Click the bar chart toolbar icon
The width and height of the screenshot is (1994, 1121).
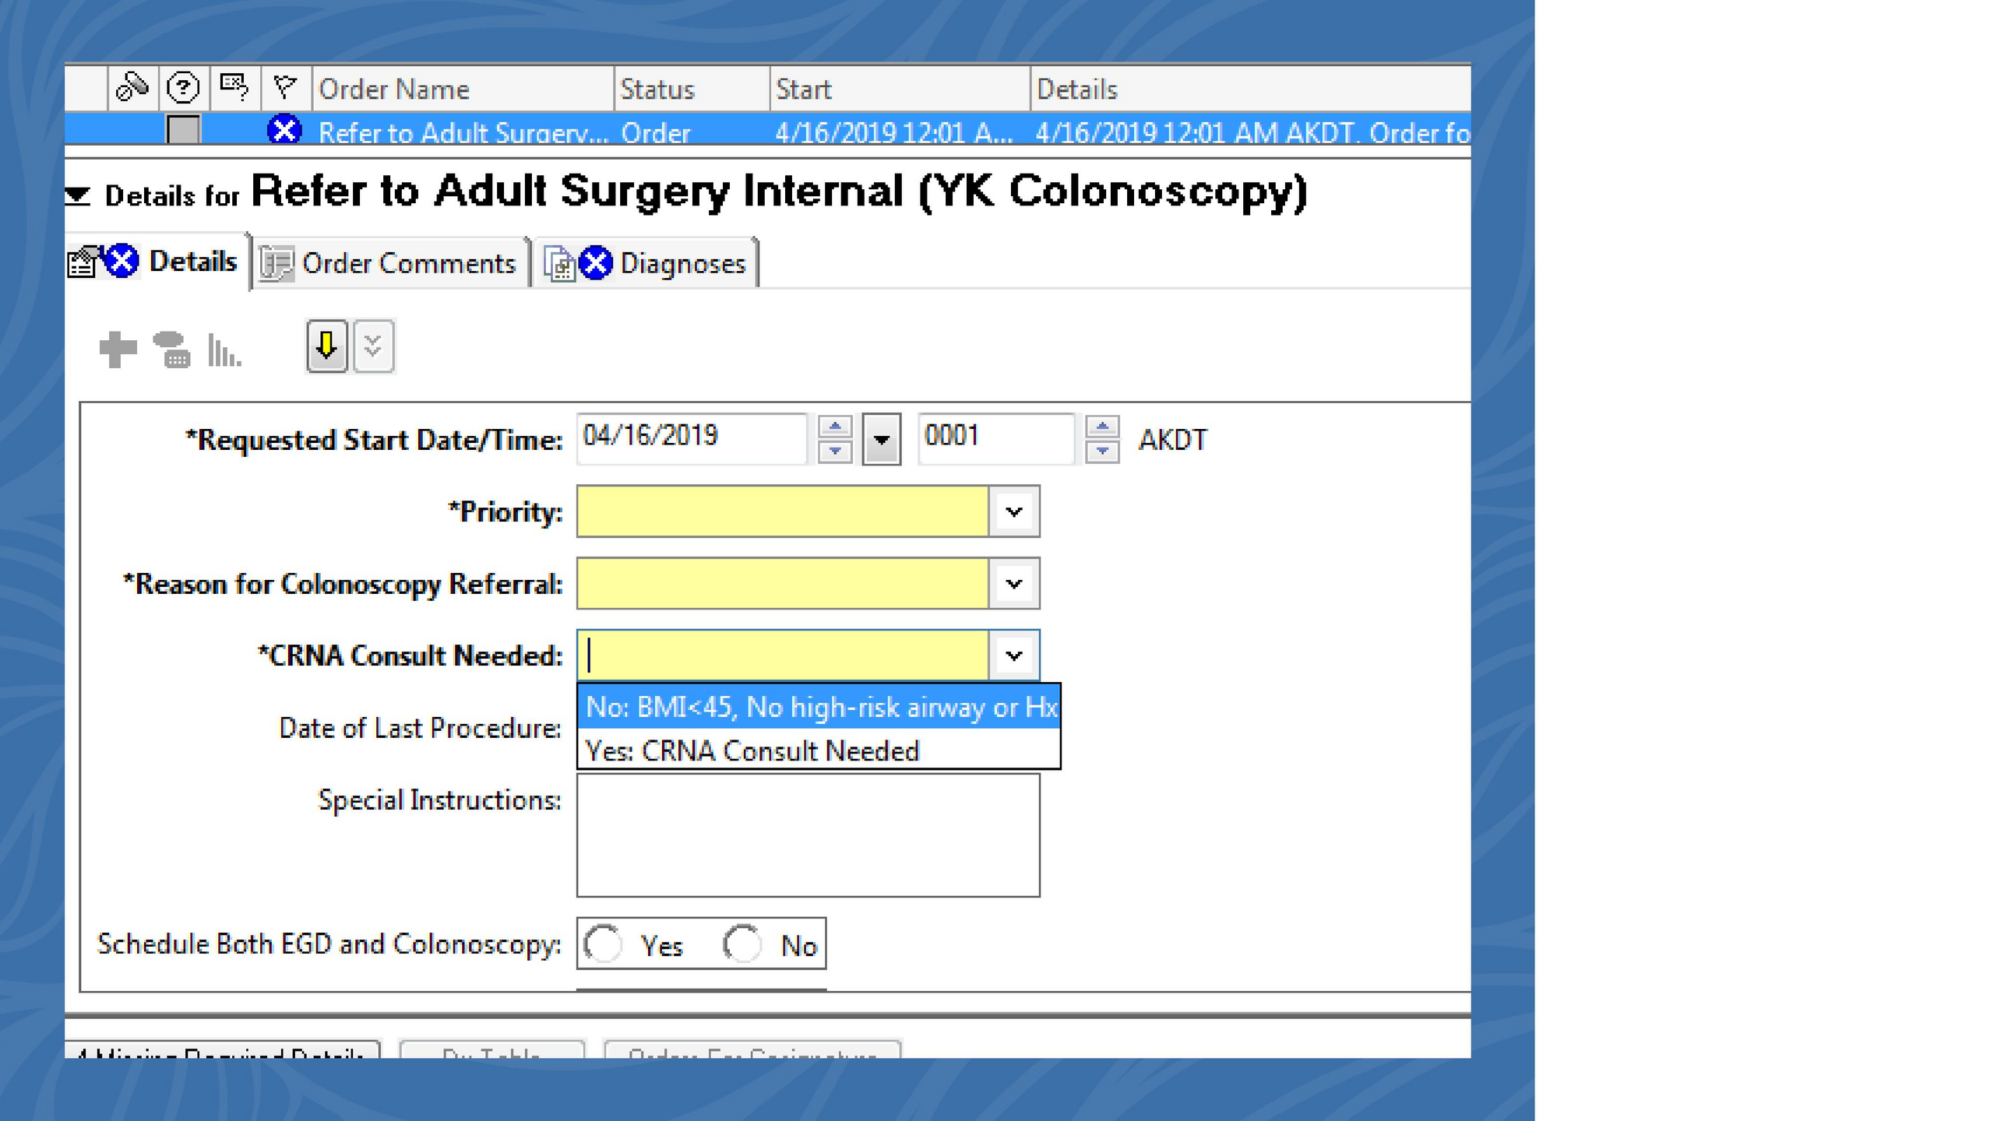[x=224, y=350]
